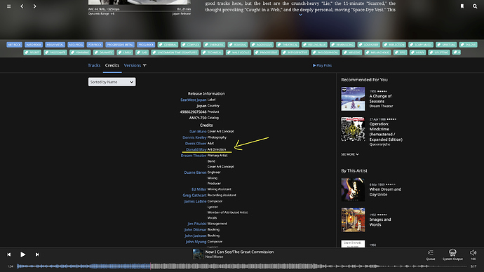Screen dimensions: 484x272
Task: Open the Queue panel
Action: point(430,254)
